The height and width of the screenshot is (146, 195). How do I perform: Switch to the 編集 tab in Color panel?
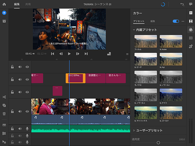click(153, 21)
